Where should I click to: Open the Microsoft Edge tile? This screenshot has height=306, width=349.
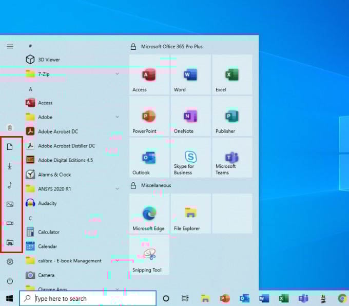(x=149, y=214)
